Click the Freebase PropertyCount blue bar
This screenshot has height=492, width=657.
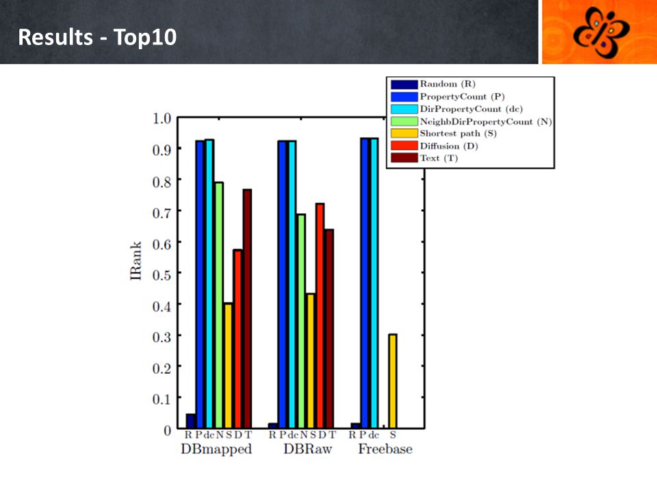(x=365, y=283)
